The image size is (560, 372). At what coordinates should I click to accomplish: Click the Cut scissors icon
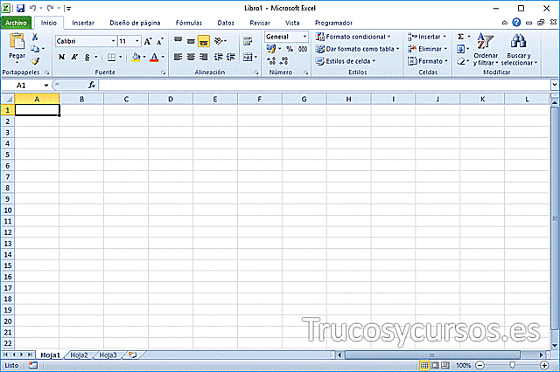[x=35, y=37]
